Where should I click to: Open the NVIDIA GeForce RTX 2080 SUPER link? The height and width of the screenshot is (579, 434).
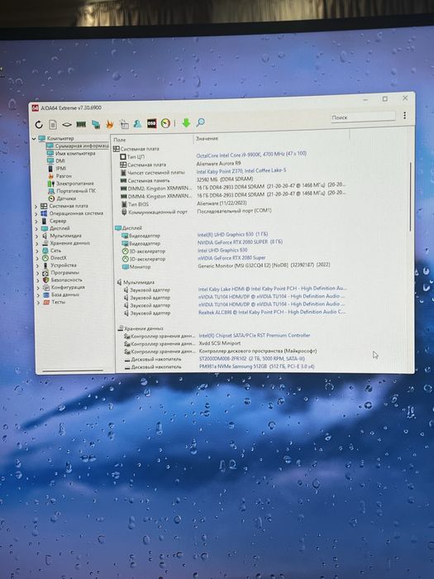click(x=240, y=242)
